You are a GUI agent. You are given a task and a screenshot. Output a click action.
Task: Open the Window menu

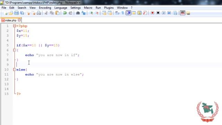[122, 8]
